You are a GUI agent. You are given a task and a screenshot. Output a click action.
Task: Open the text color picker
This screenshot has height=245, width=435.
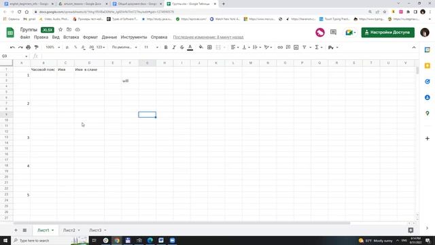click(190, 48)
